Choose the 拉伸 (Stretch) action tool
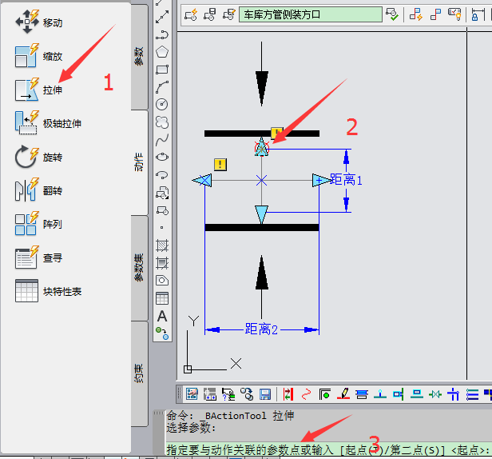This screenshot has height=459, width=492. [x=39, y=90]
